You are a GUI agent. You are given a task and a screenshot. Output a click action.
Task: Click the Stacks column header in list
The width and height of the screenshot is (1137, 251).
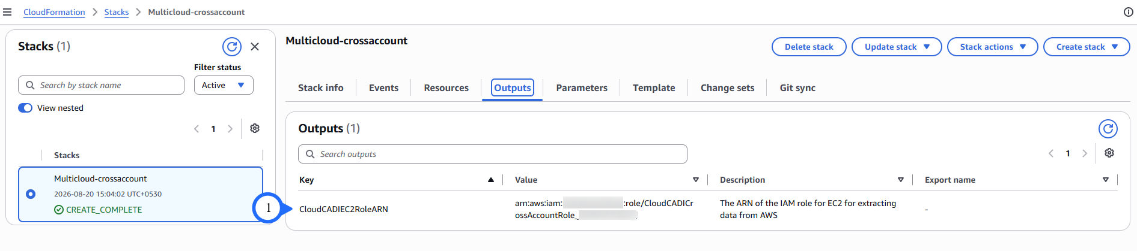click(67, 155)
